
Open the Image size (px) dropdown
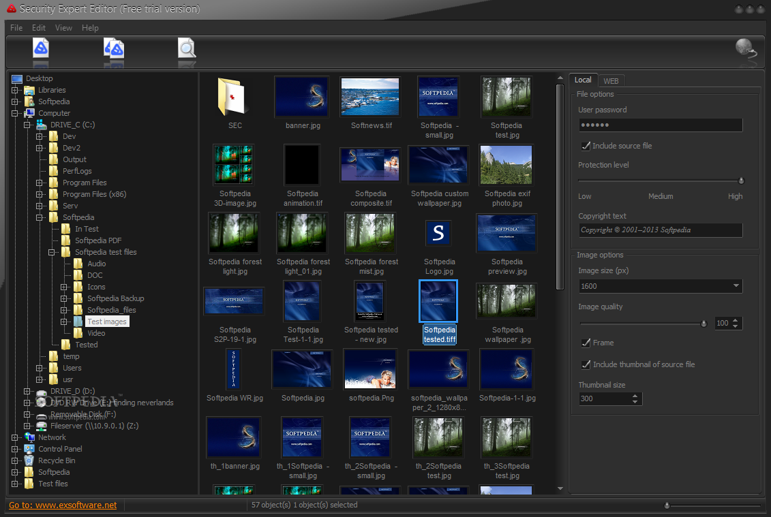click(661, 286)
